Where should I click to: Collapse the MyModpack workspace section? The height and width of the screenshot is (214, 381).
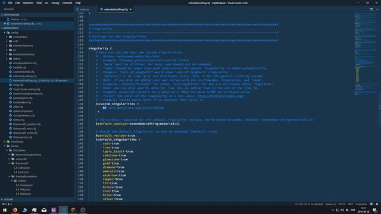coord(11,28)
